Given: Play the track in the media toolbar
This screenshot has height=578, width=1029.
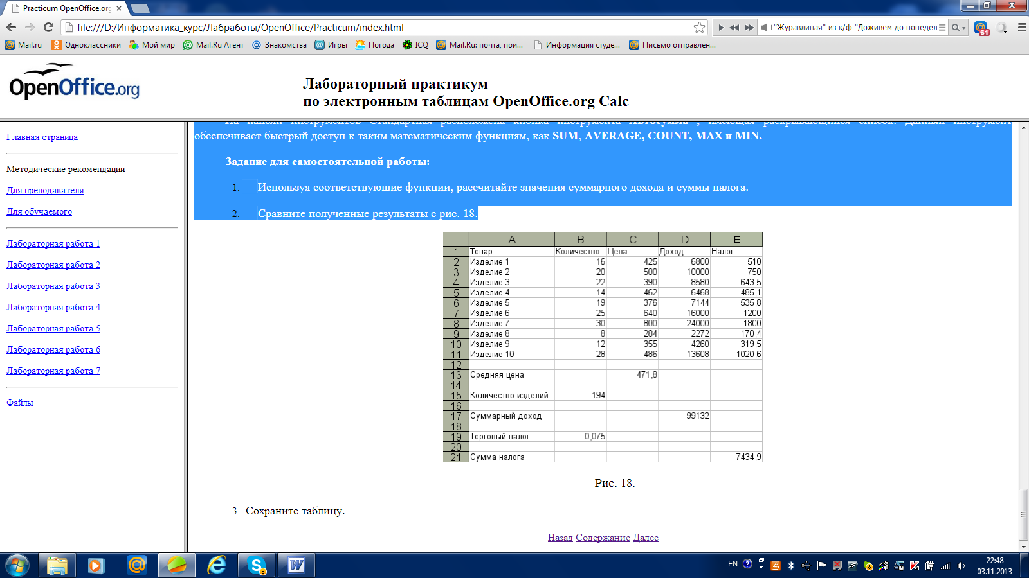Looking at the screenshot, I should [721, 28].
